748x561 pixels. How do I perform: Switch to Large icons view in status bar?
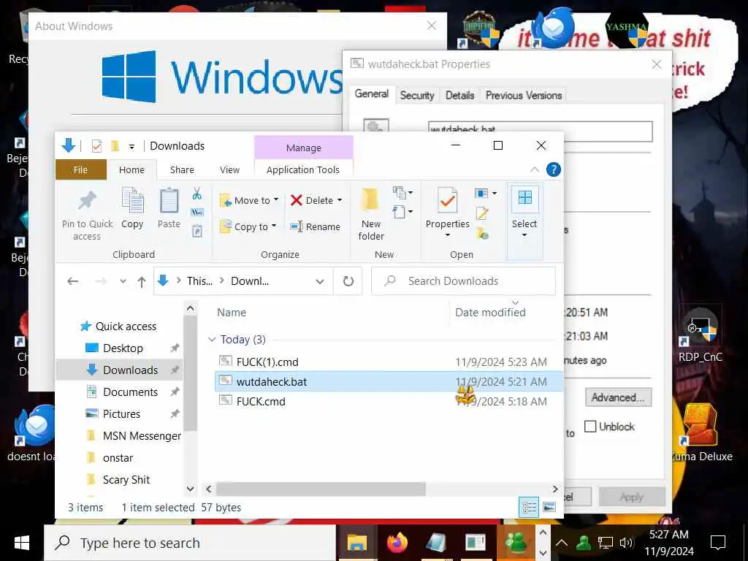[549, 508]
